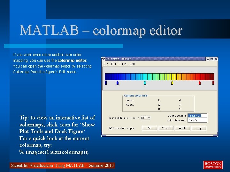Click the Color data max input field
This screenshot has height=172, width=230.
point(197,120)
